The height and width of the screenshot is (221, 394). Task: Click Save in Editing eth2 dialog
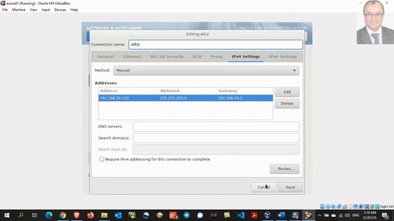pyautogui.click(x=290, y=187)
